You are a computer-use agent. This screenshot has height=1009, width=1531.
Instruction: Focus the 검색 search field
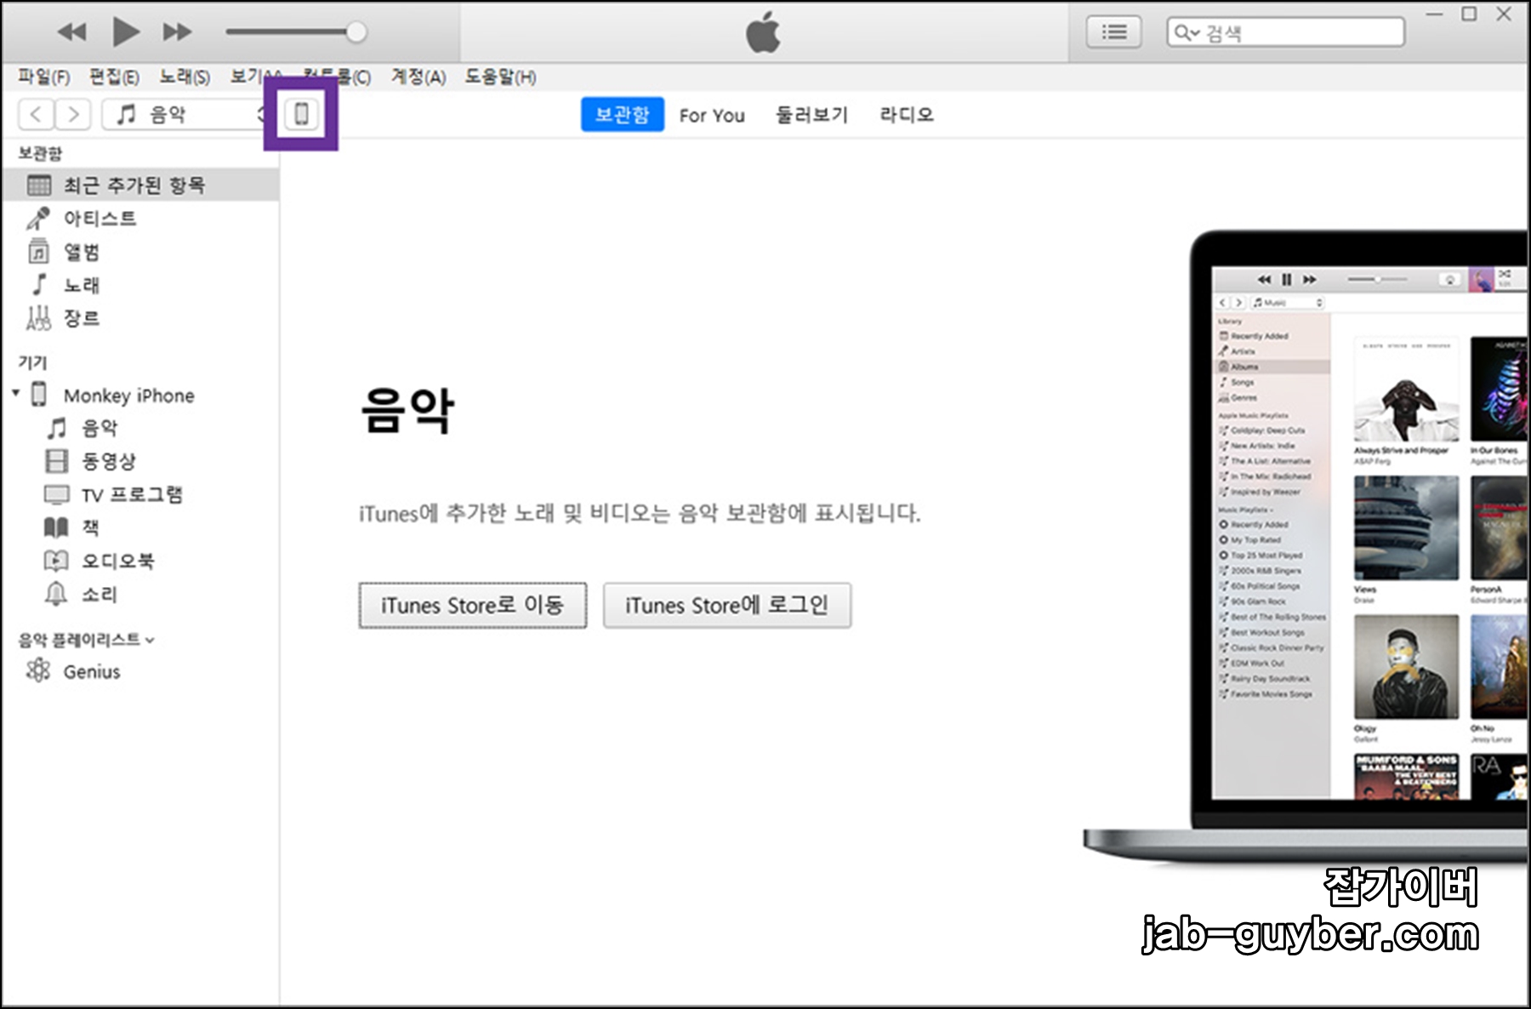click(x=1285, y=32)
